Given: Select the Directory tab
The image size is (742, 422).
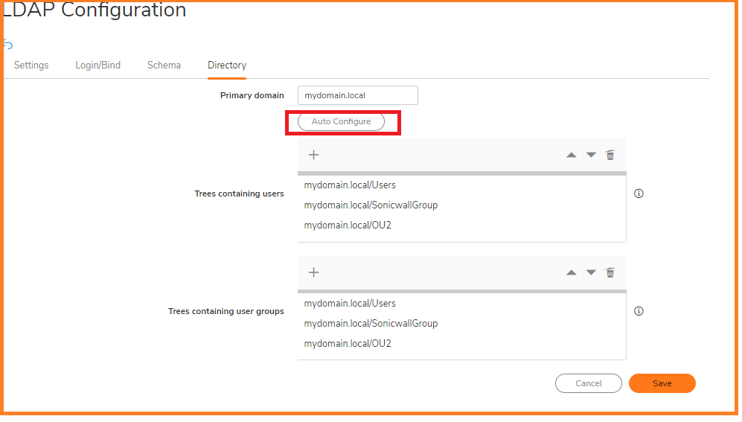Looking at the screenshot, I should tap(227, 65).
